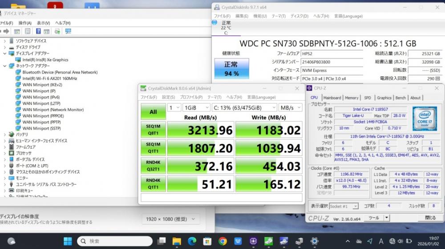This screenshot has height=249, width=445.
Task: Switch to the Graphics tab in CPU-Z
Action: (x=384, y=98)
